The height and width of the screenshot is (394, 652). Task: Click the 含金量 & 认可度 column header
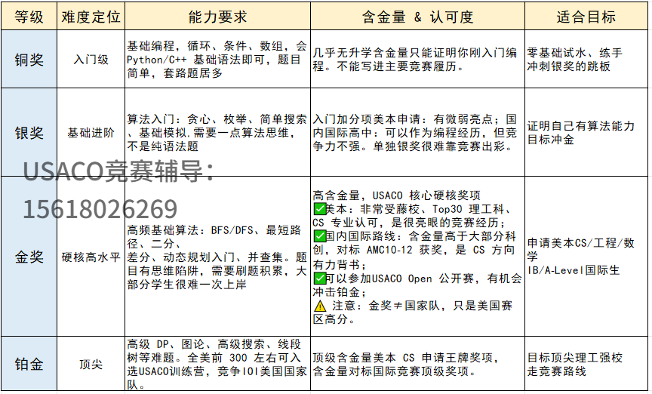pyautogui.click(x=417, y=17)
